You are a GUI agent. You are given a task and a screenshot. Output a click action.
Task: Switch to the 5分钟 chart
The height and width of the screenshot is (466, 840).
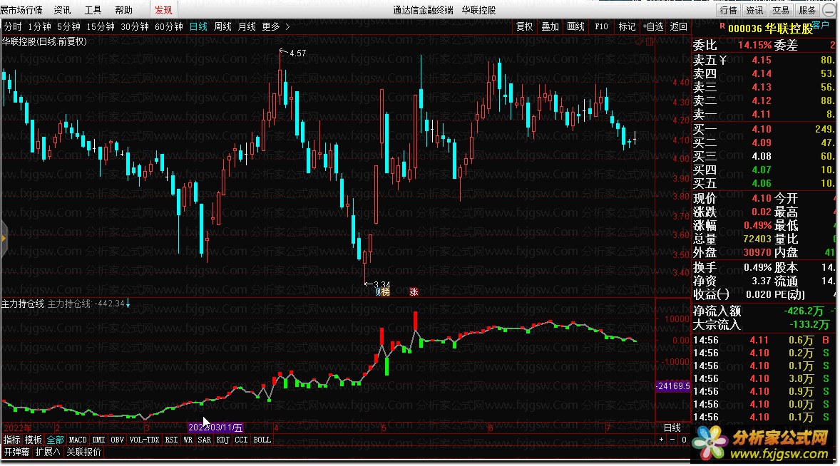(68, 26)
